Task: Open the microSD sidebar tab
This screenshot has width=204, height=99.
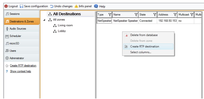Action: 21,43
